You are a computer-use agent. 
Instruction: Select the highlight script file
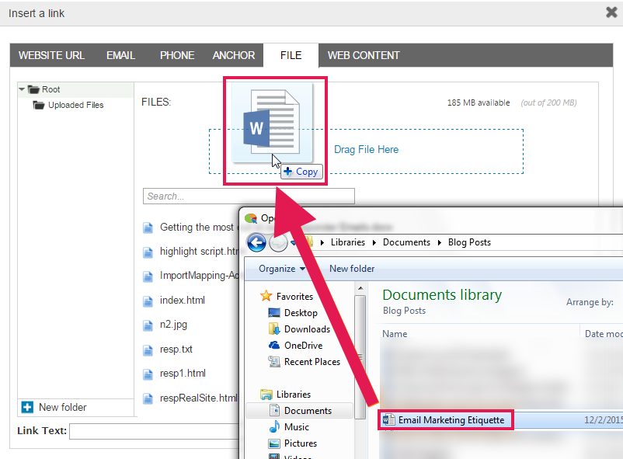coord(199,252)
